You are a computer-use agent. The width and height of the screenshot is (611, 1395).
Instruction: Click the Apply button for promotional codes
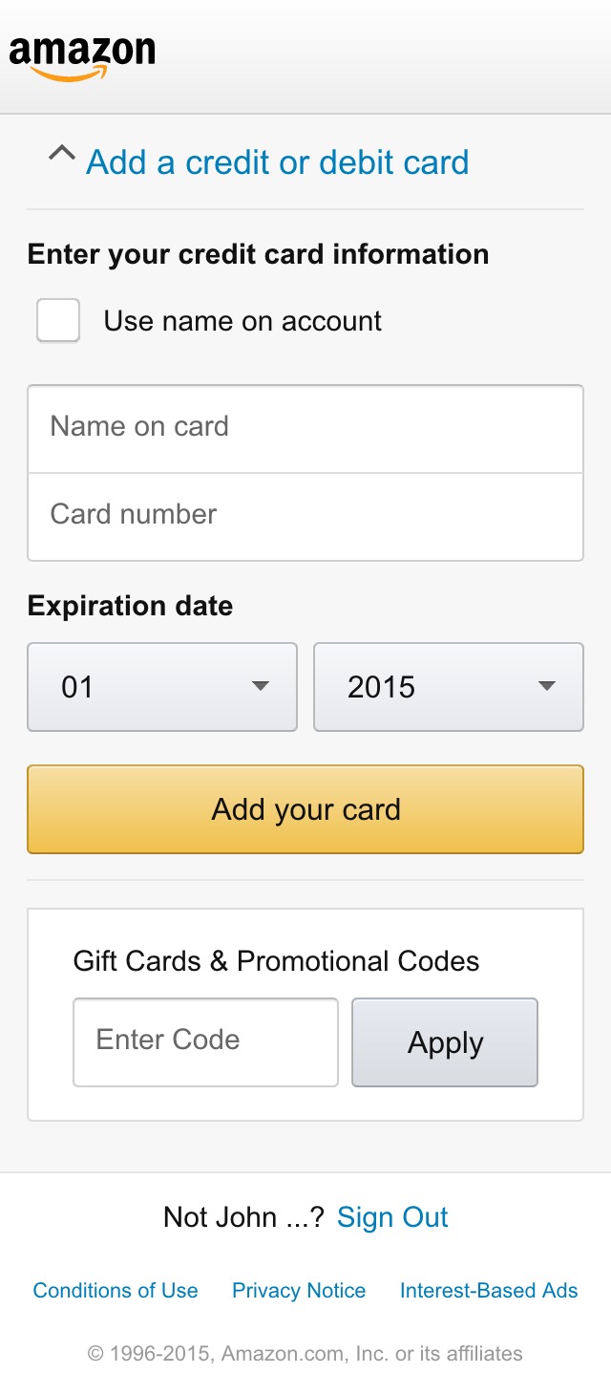pyautogui.click(x=445, y=1042)
